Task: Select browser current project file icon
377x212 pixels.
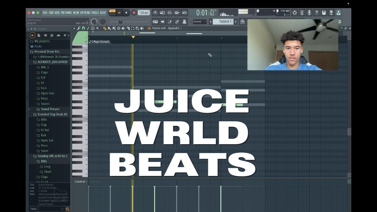Action: click(39, 35)
